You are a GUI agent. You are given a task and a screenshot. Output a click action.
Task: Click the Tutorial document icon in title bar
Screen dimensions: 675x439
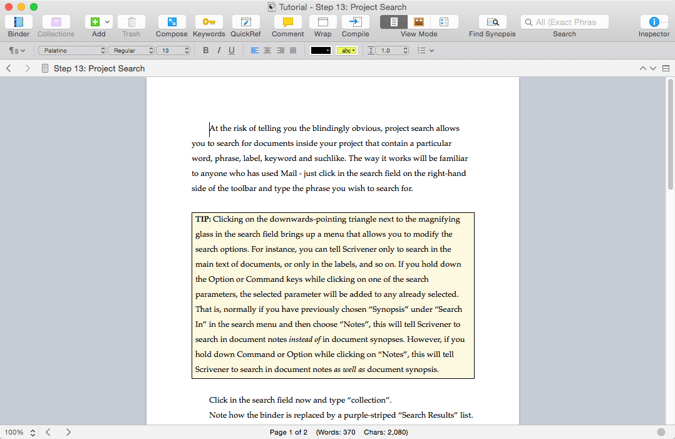[272, 7]
